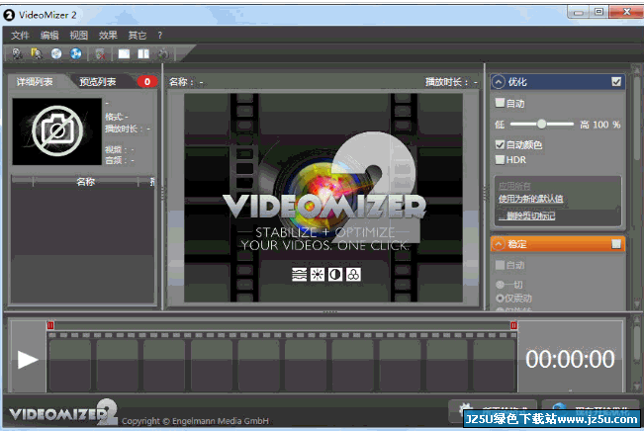Click the 00:00:00 time display
644x431 pixels.
click(570, 359)
